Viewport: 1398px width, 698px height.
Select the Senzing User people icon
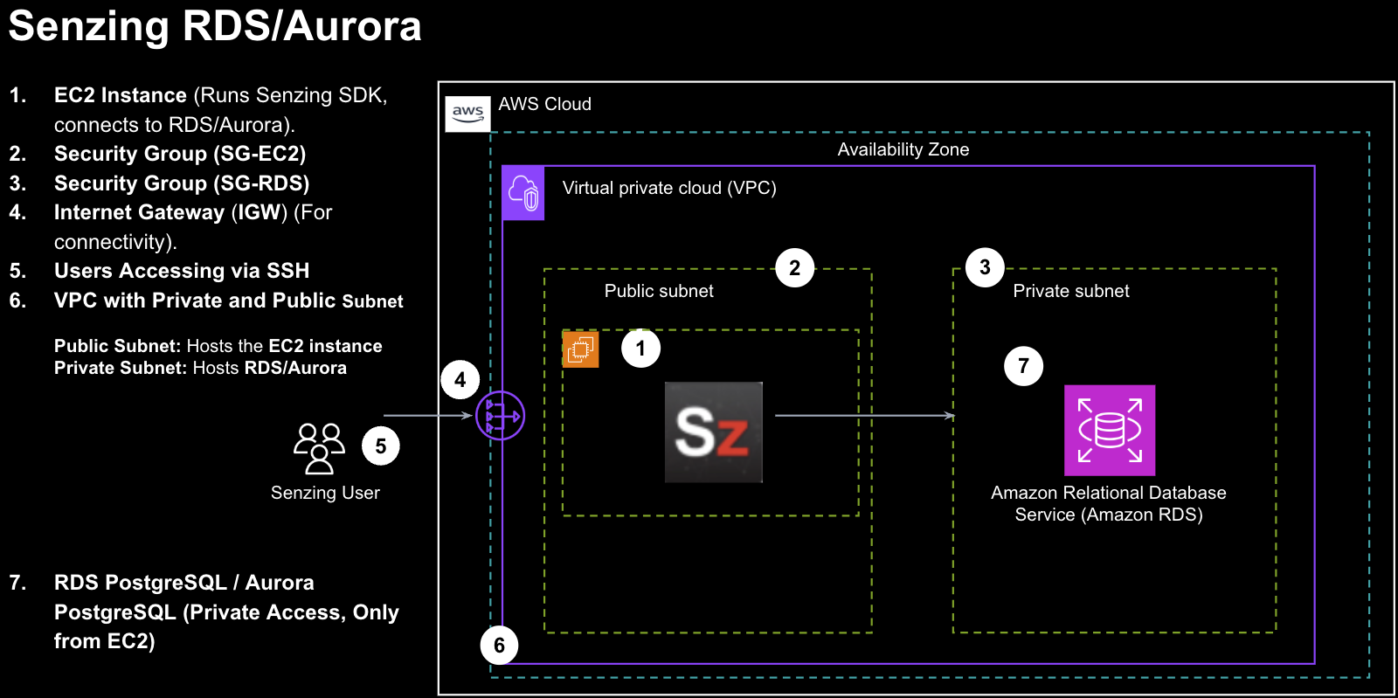(319, 448)
